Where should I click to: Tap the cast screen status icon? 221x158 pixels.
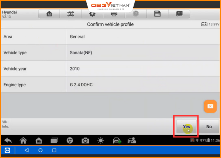192,140
